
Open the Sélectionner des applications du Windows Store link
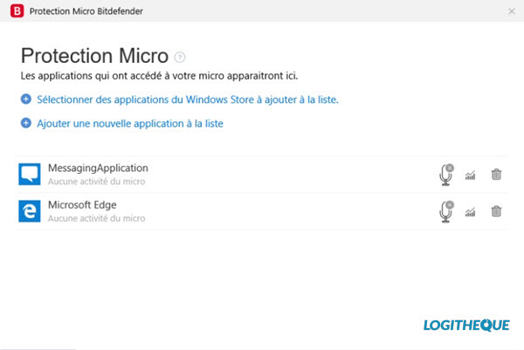point(188,100)
